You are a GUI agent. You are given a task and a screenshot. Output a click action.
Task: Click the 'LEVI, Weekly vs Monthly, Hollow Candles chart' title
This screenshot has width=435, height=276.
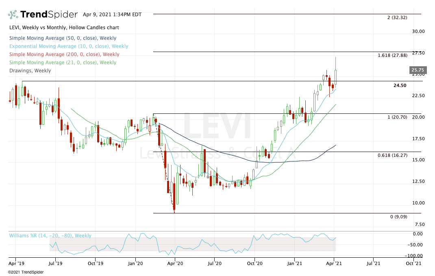tap(64, 28)
